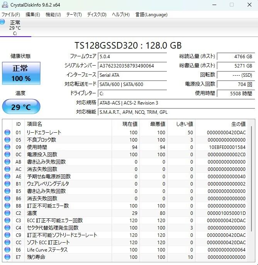The image size is (258, 265).
Task: Click the blue orb for 電源投入回数 row
Action: [7, 155]
